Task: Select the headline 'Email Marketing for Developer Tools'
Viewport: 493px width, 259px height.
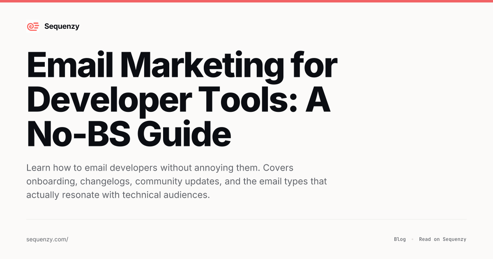Action: [x=182, y=99]
